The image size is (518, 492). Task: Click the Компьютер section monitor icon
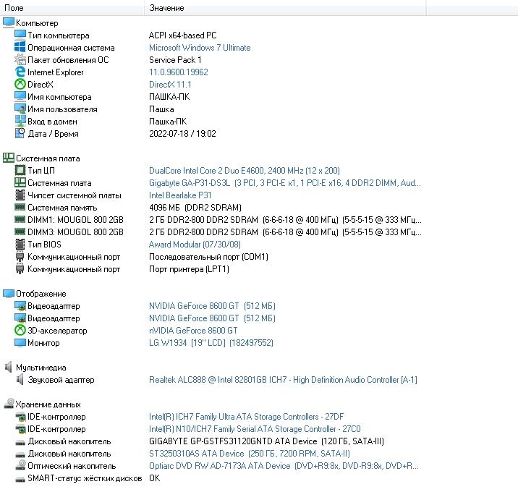tap(9, 22)
